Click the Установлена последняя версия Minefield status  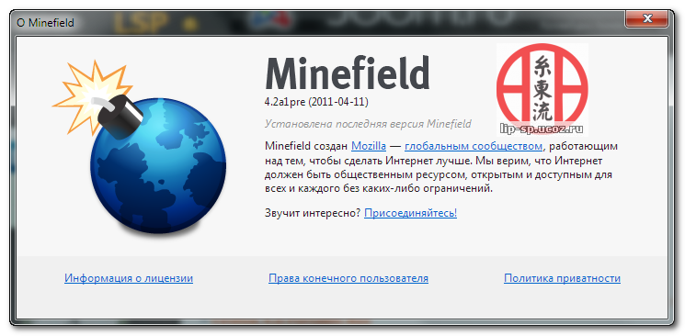click(x=368, y=124)
